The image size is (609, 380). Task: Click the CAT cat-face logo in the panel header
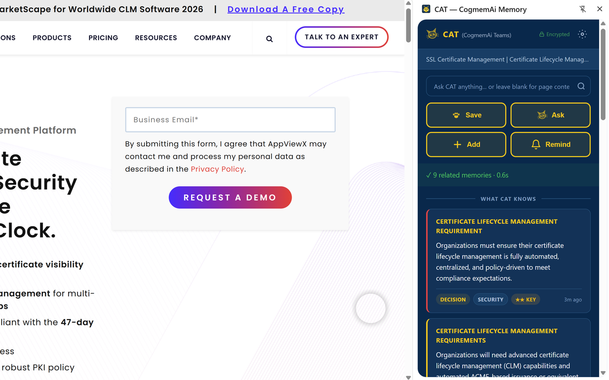click(x=432, y=34)
